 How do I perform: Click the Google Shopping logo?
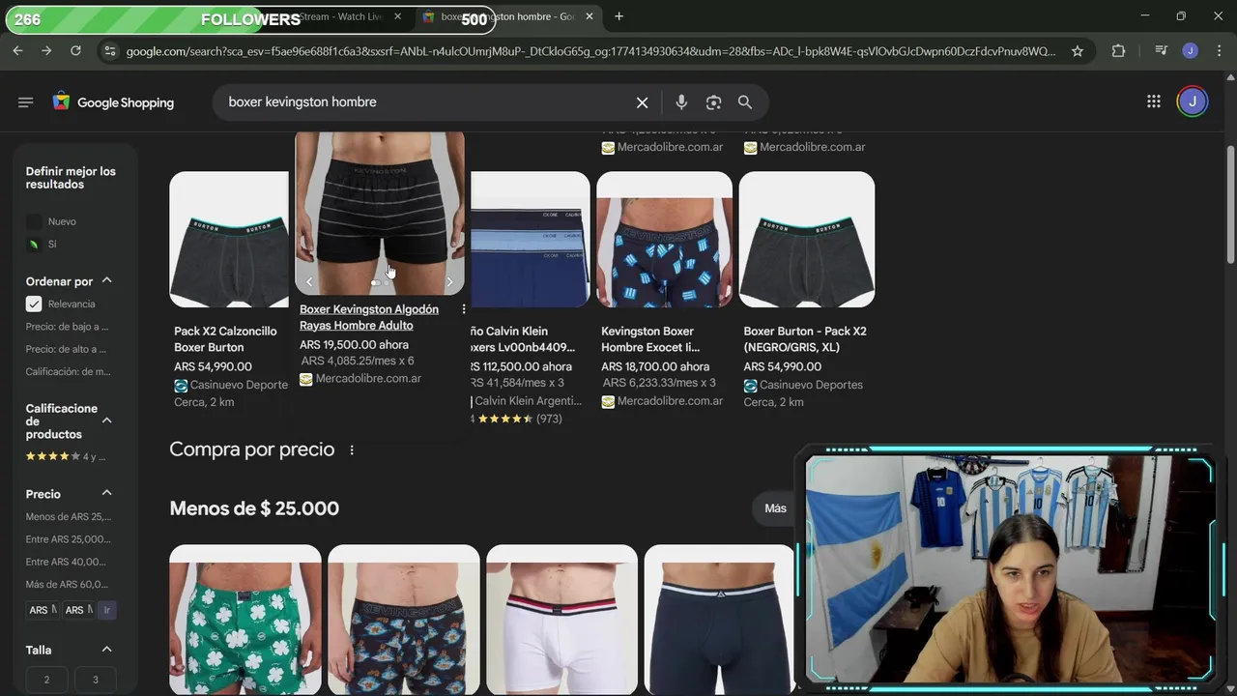point(113,102)
